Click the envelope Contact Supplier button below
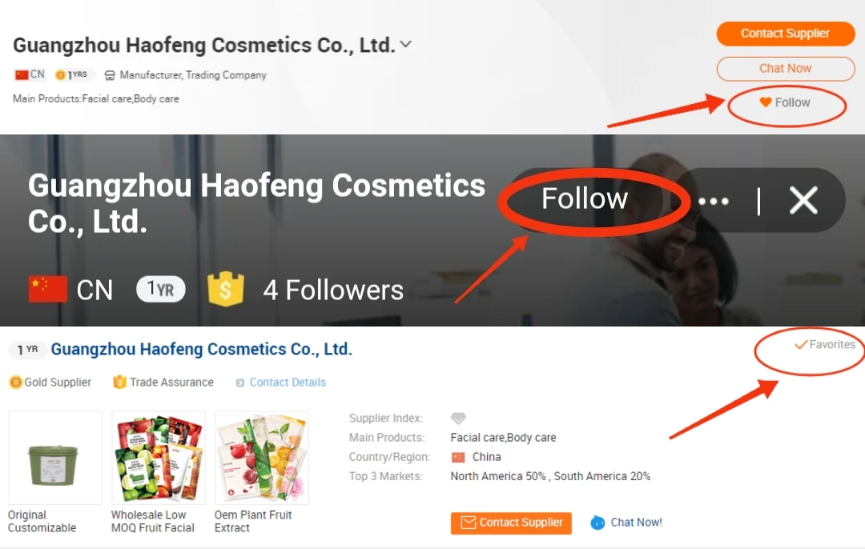The height and width of the screenshot is (549, 865). [x=511, y=523]
